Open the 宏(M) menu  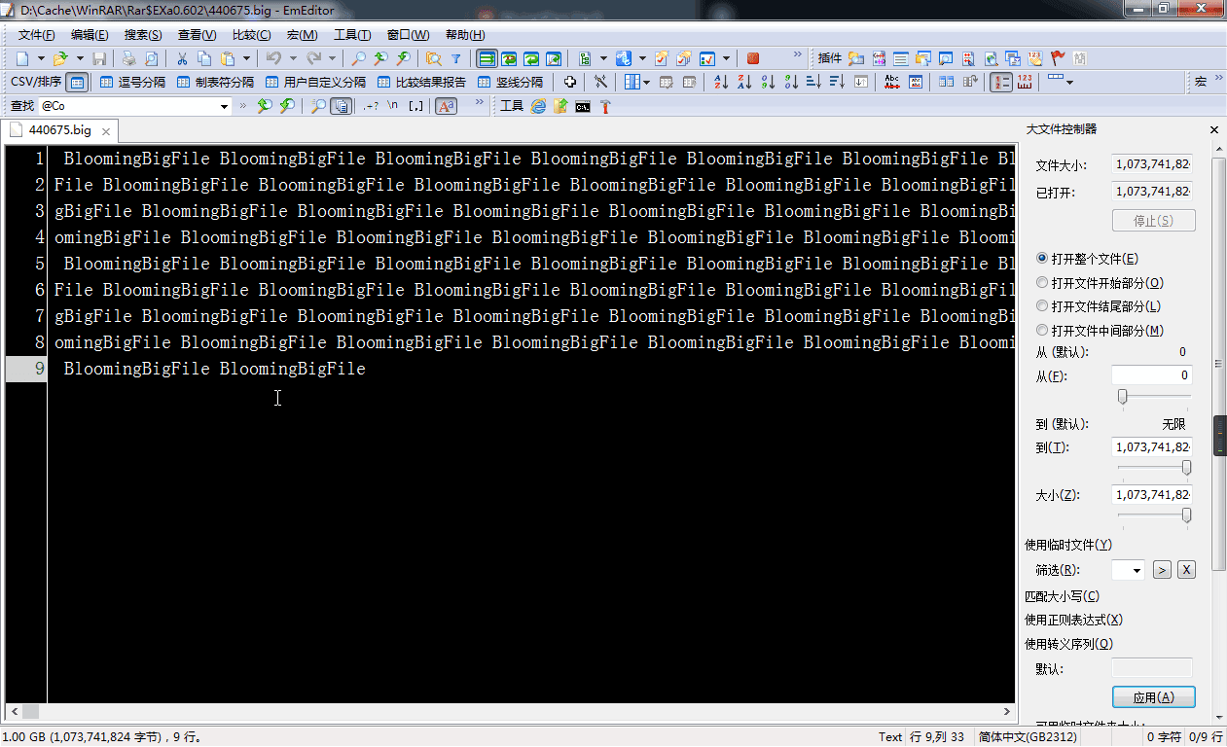pyautogui.click(x=302, y=35)
